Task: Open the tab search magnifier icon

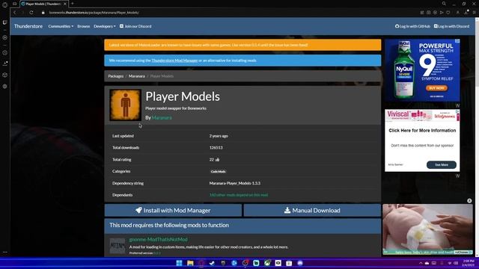Action: (x=444, y=4)
